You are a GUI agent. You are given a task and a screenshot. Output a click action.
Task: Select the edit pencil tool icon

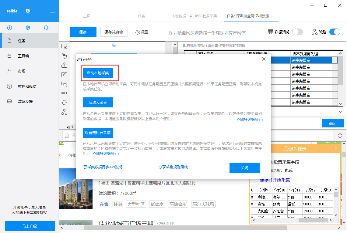(64, 75)
